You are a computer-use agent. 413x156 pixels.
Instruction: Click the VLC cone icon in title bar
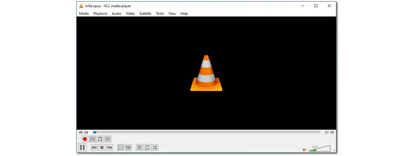(x=81, y=6)
